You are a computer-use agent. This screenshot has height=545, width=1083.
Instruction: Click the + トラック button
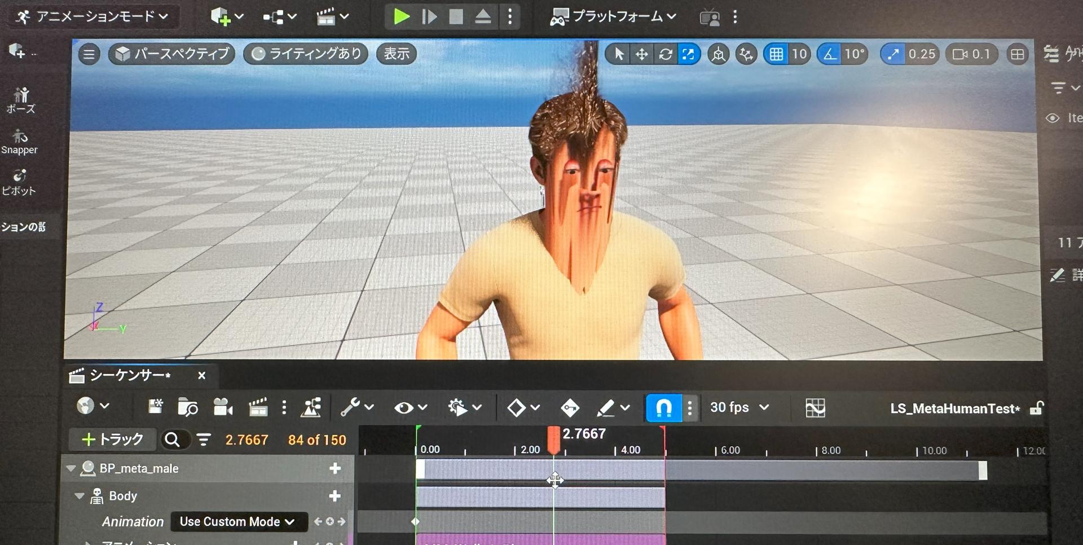point(112,439)
